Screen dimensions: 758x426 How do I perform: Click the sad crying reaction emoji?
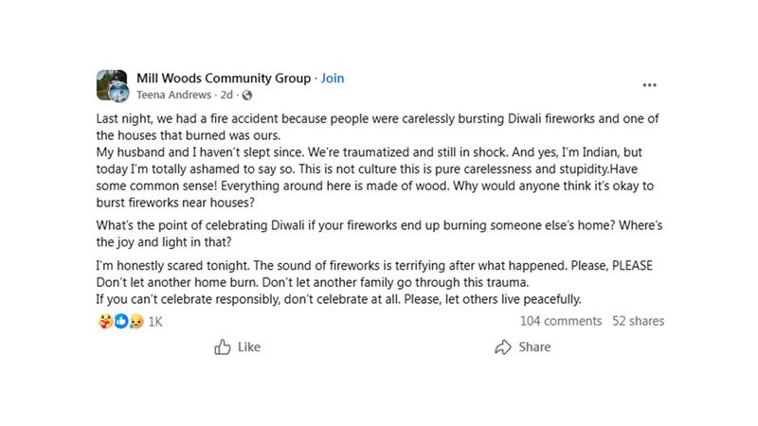tap(135, 322)
